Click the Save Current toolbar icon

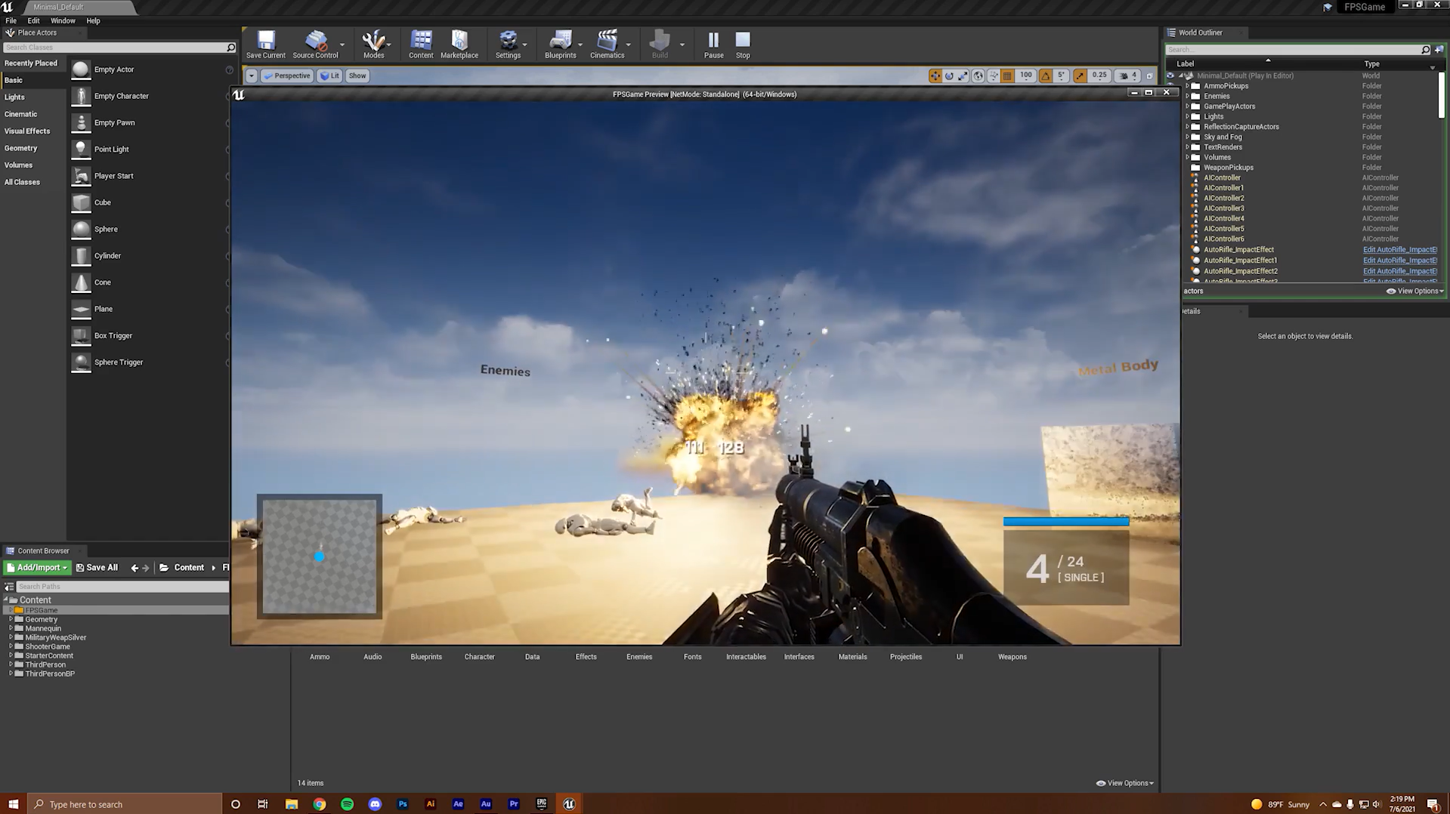point(265,45)
